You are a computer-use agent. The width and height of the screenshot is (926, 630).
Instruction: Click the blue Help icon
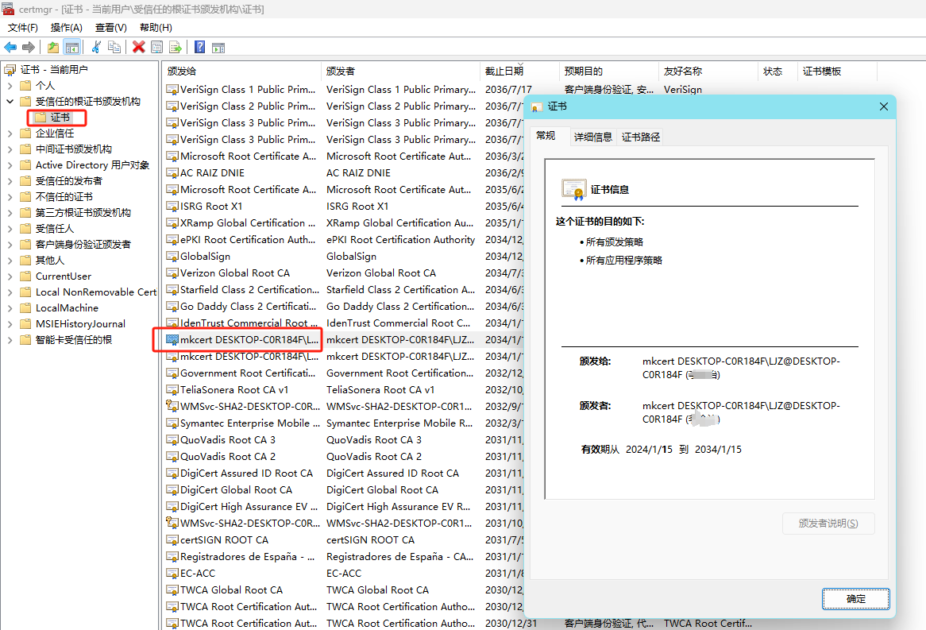click(200, 47)
